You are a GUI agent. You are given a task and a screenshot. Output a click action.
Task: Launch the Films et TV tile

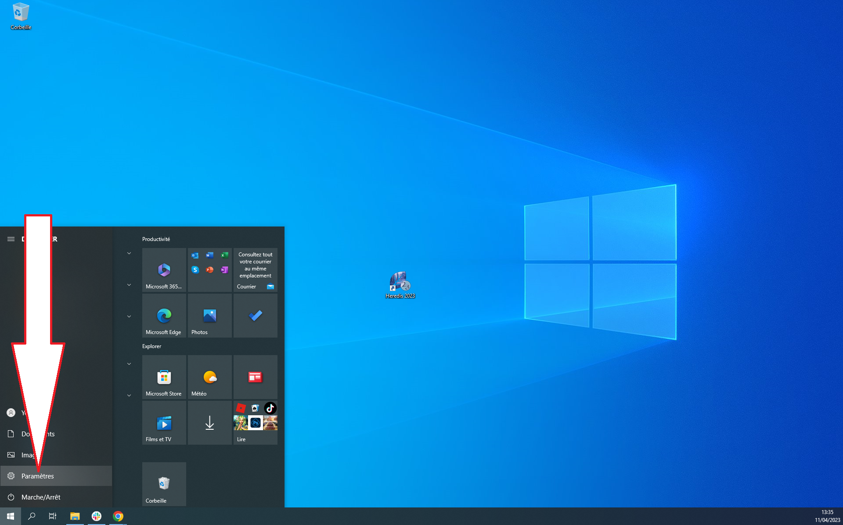click(x=164, y=422)
